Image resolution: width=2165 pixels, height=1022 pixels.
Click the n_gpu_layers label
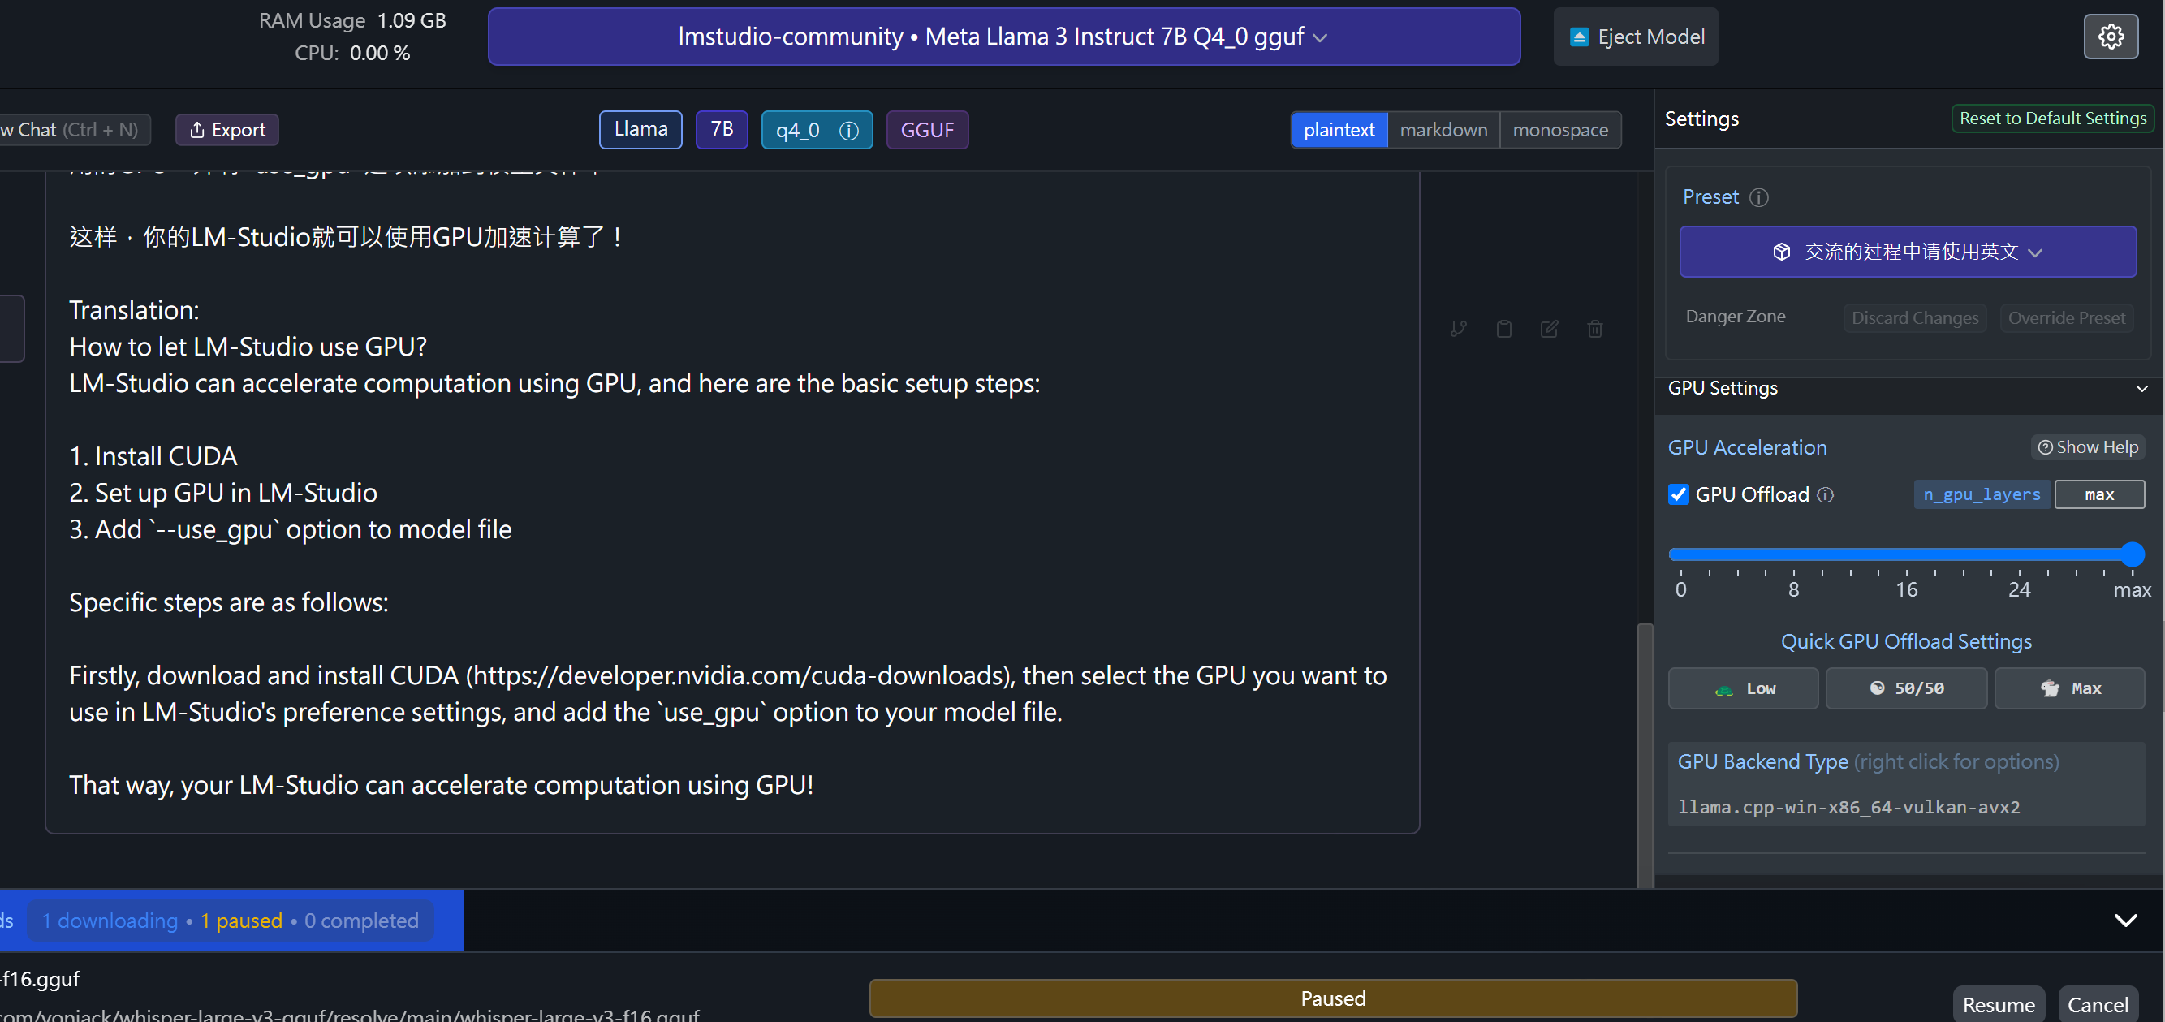tap(1981, 494)
